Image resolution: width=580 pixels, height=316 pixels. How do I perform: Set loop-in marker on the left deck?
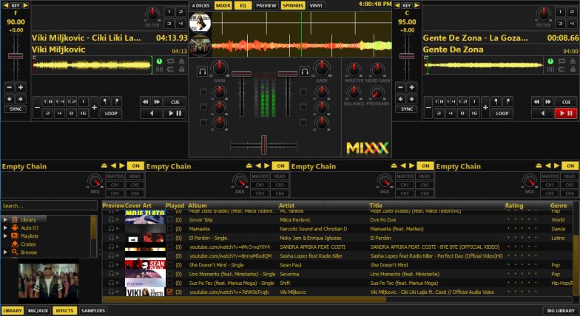pyautogui.click(x=105, y=102)
